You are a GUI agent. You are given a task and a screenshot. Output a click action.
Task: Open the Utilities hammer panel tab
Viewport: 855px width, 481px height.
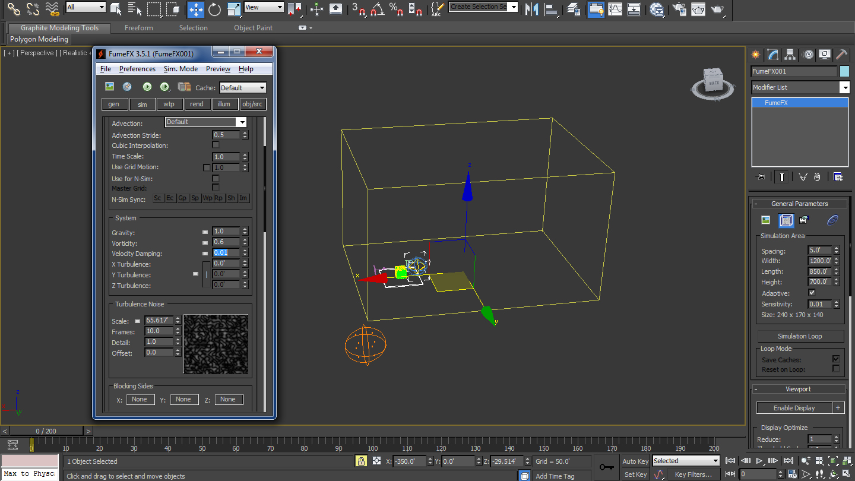click(842, 55)
